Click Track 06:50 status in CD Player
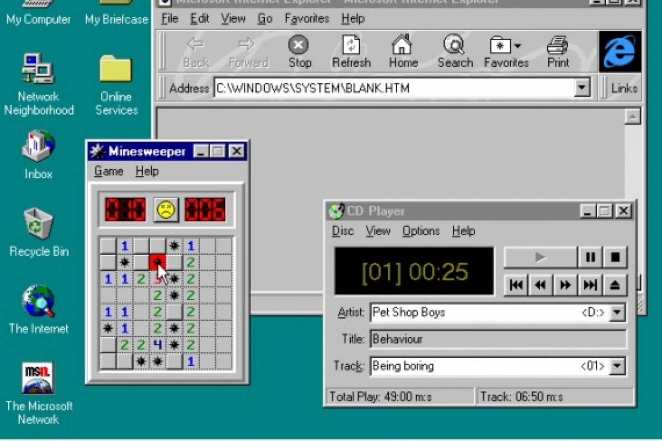Viewport: 662px width, 441px height. (555, 396)
